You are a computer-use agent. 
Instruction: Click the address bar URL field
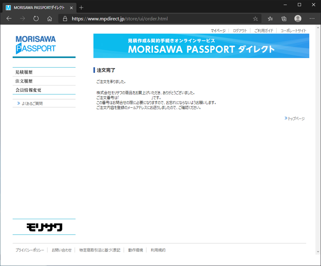pos(160,18)
